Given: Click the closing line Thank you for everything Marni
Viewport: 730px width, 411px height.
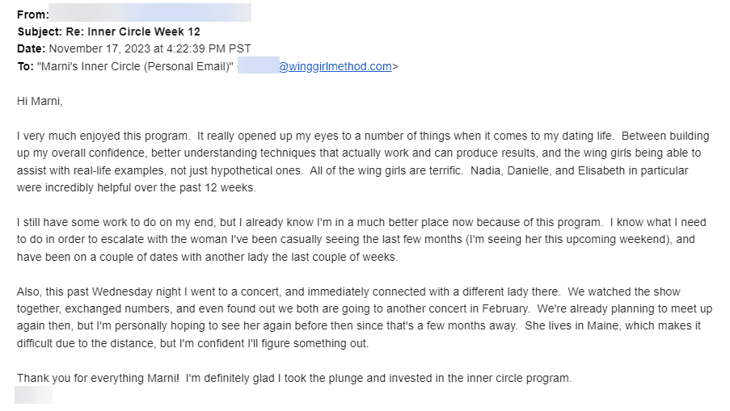Looking at the screenshot, I should (98, 378).
